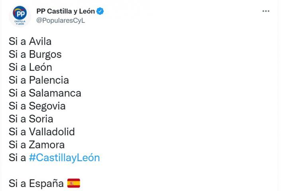Click the Spanish flag emoji

74,183
